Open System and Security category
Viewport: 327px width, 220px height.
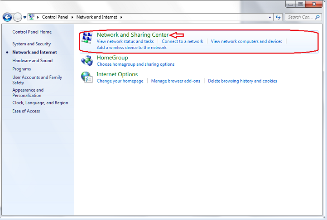point(31,44)
